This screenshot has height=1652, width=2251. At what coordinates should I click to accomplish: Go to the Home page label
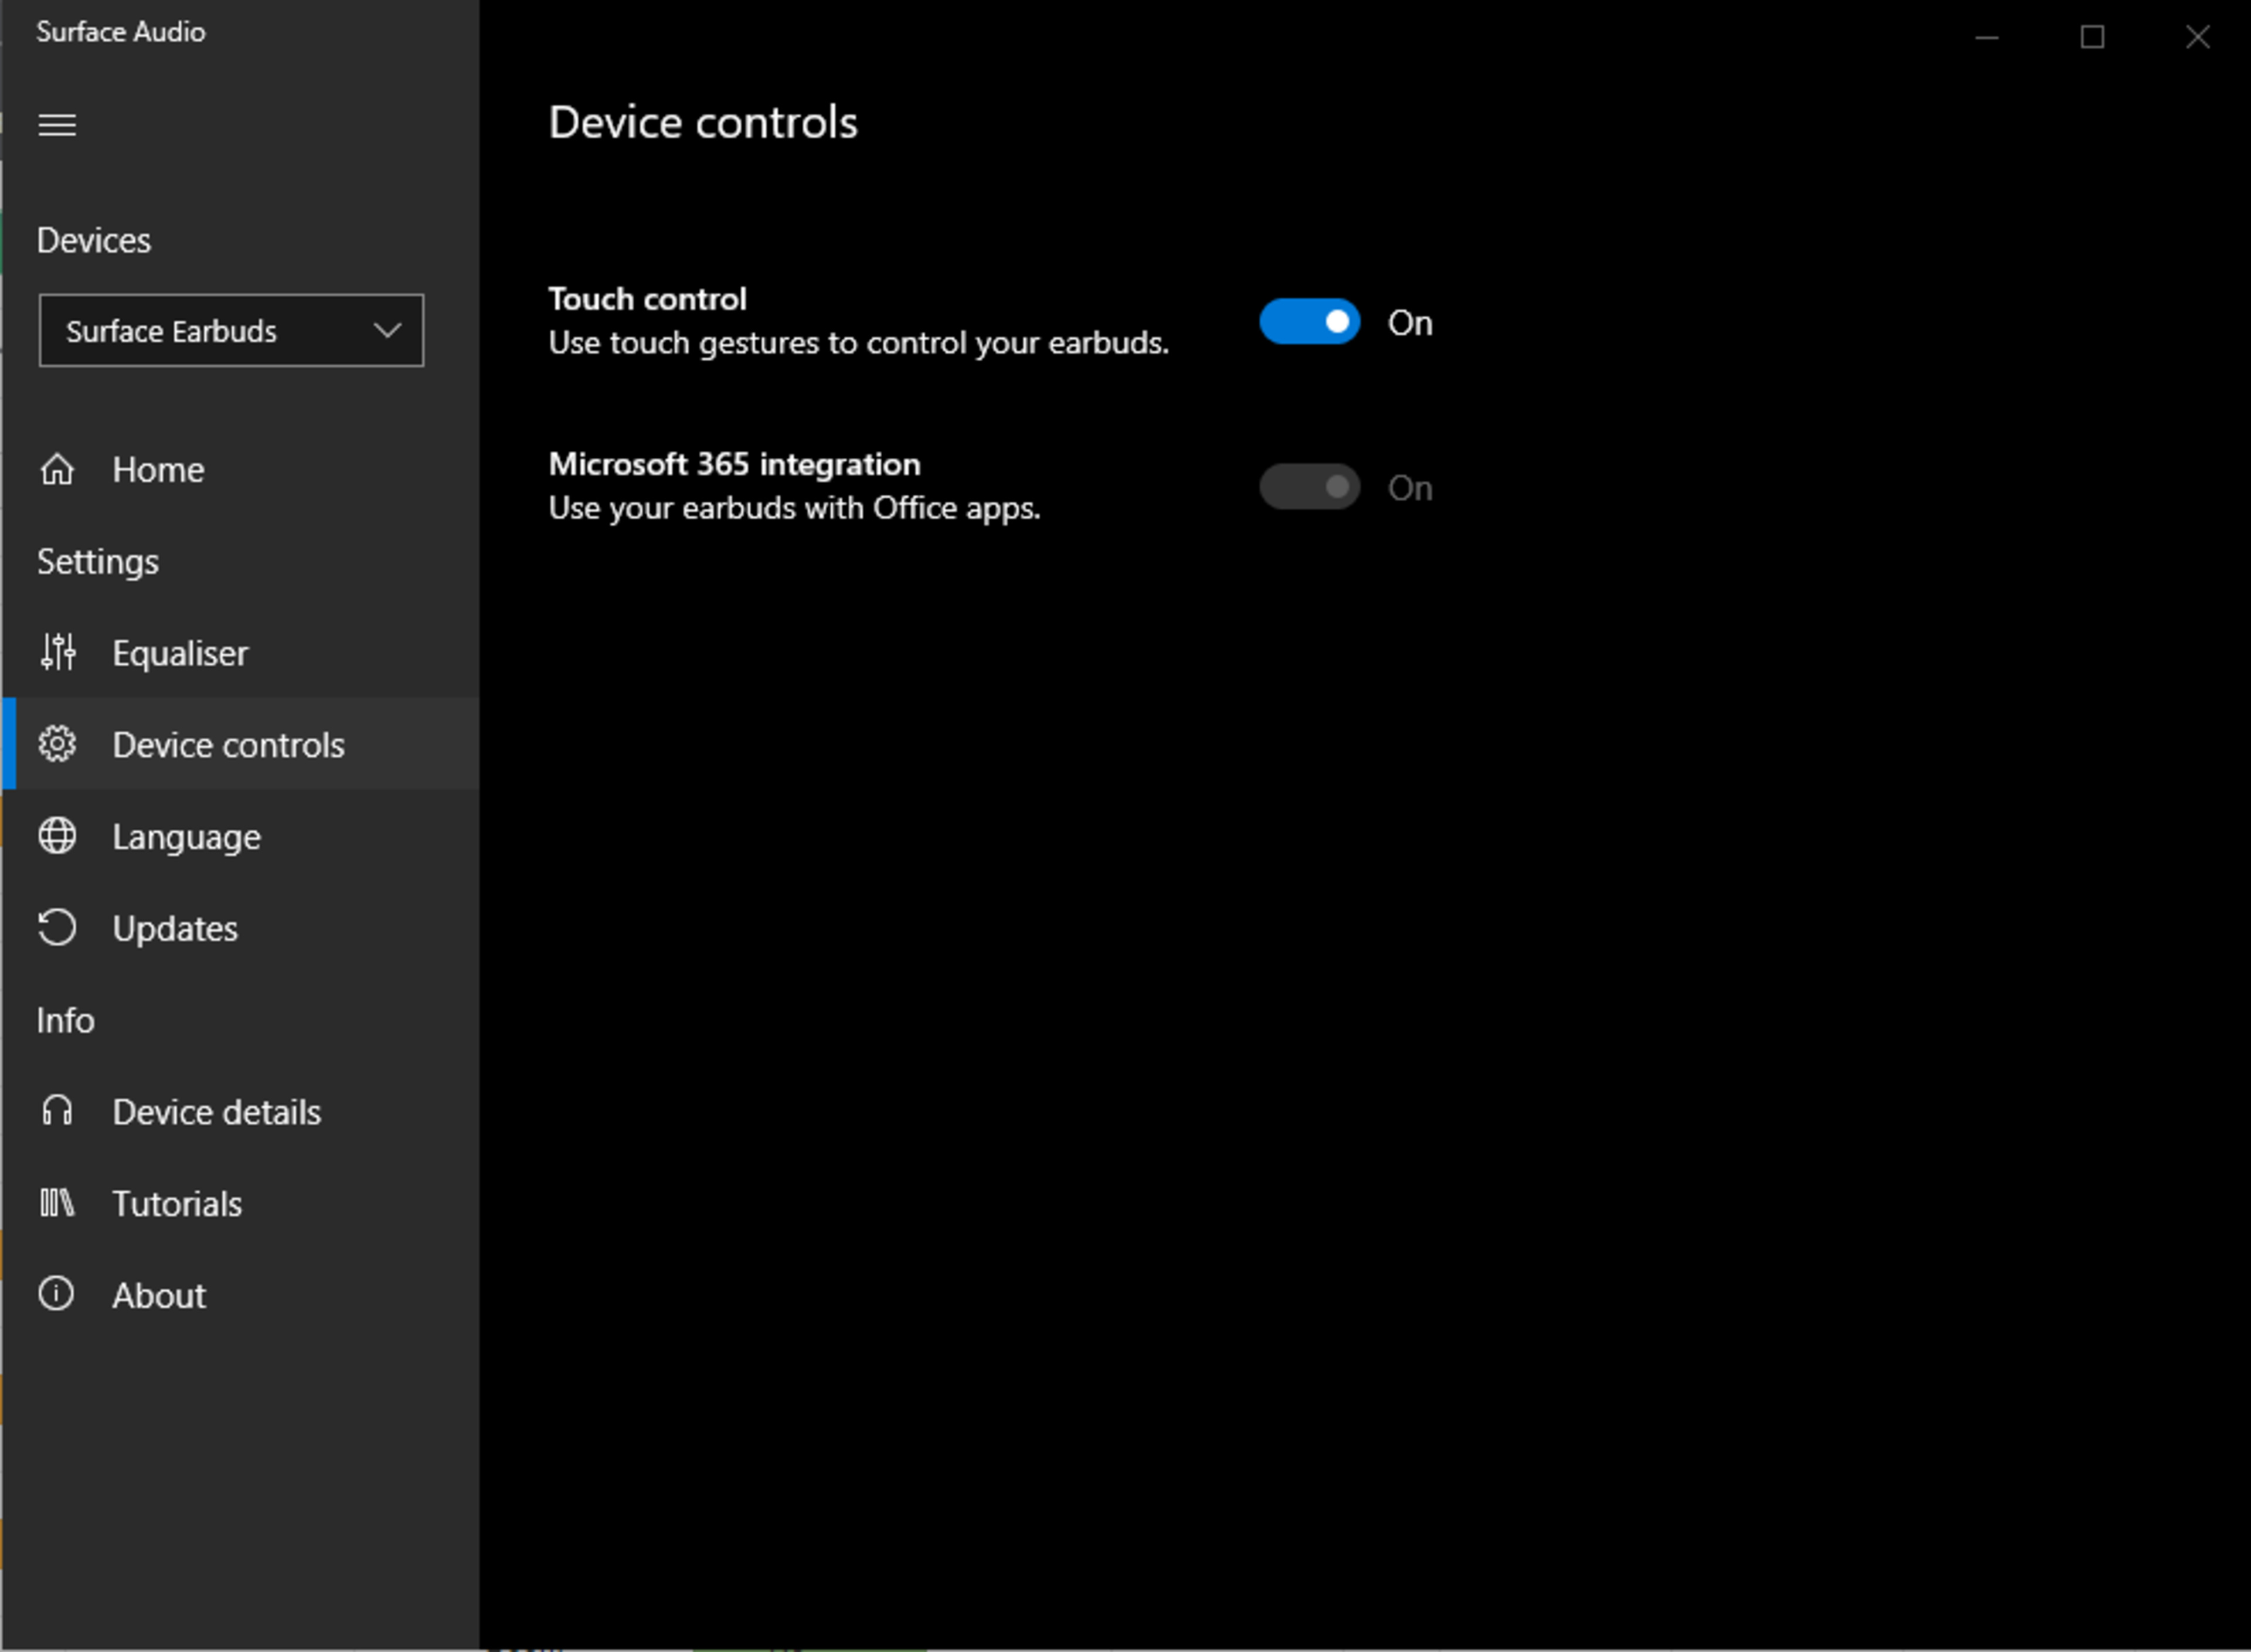[158, 470]
